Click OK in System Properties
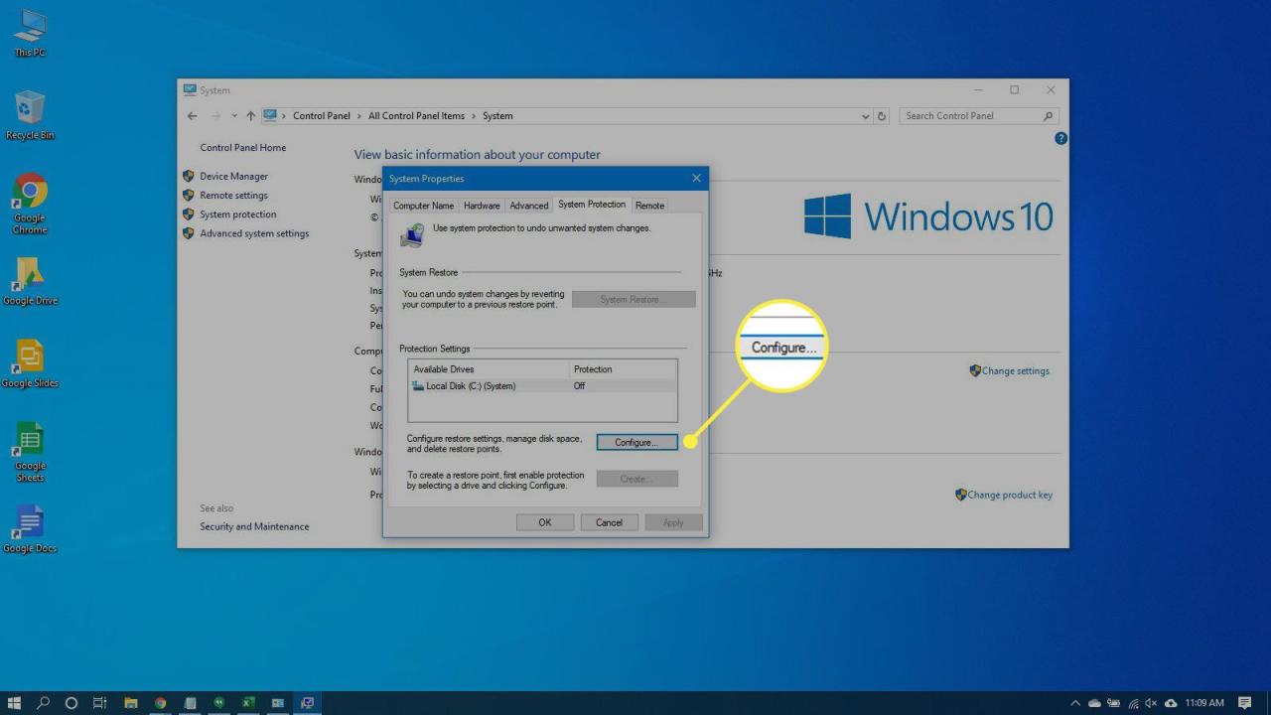The height and width of the screenshot is (715, 1271). (545, 522)
